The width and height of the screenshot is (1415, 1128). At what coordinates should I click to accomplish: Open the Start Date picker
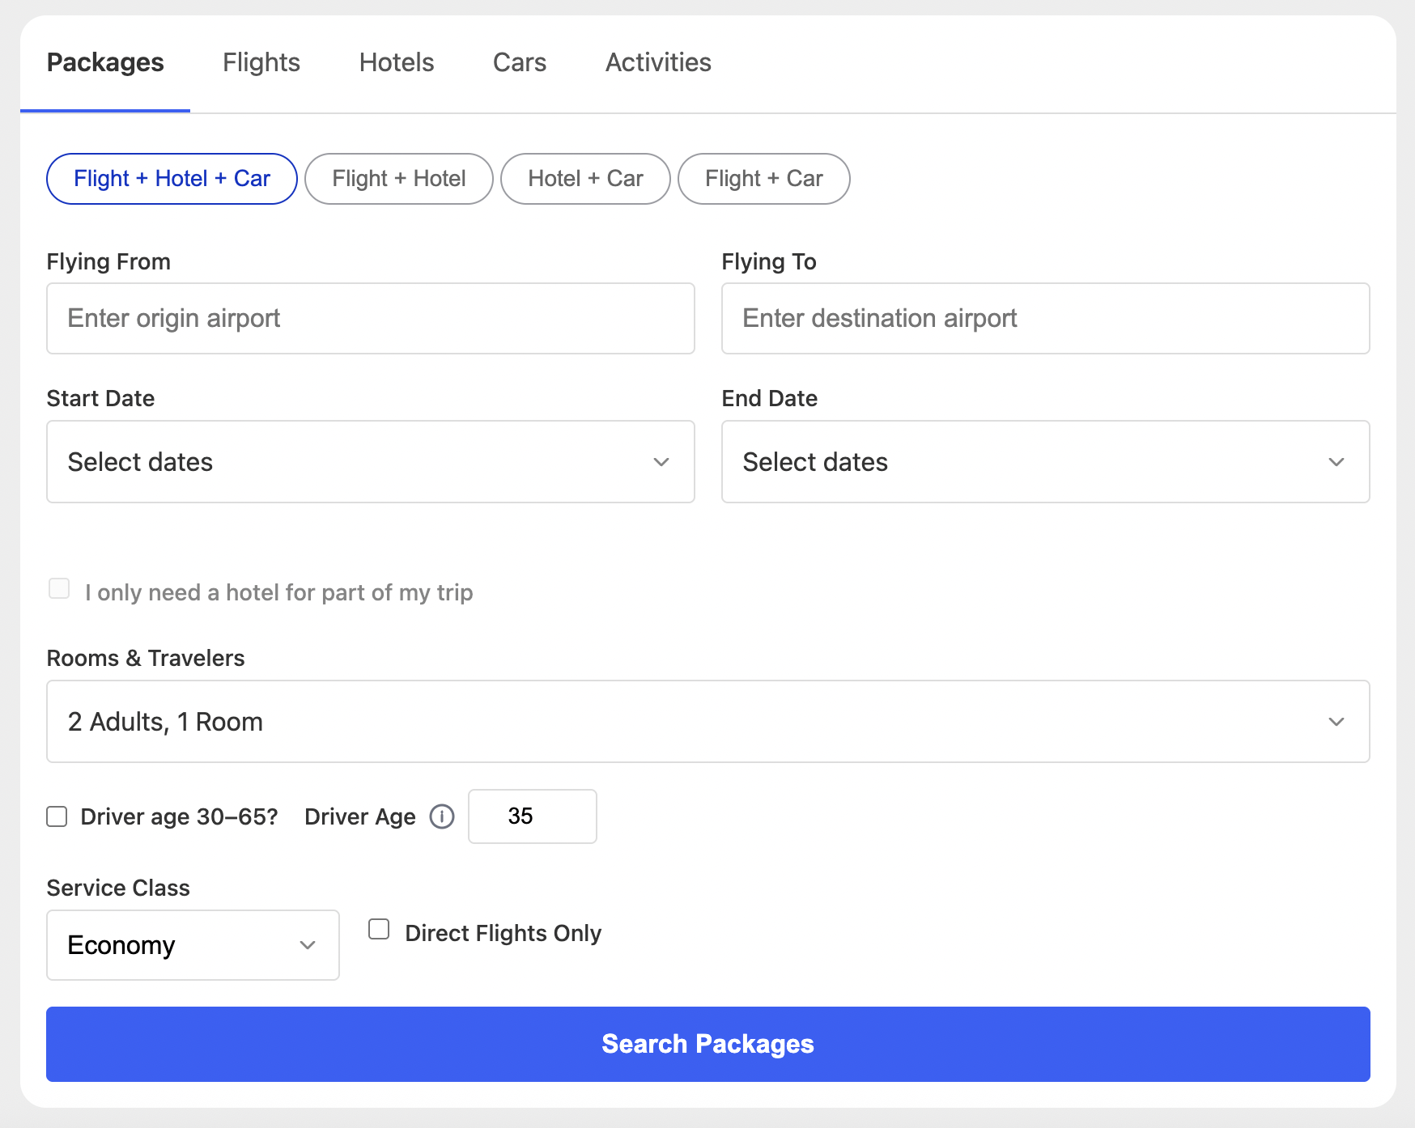[x=370, y=462]
